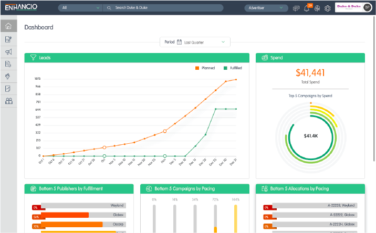Open the reports chart sidebar icon
Viewport: 376px width, 233px height.
[x=8, y=89]
